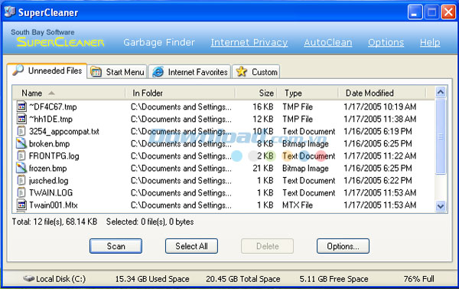The width and height of the screenshot is (459, 289).
Task: Click the SuperCleaner title bar app icon
Action: [10, 11]
